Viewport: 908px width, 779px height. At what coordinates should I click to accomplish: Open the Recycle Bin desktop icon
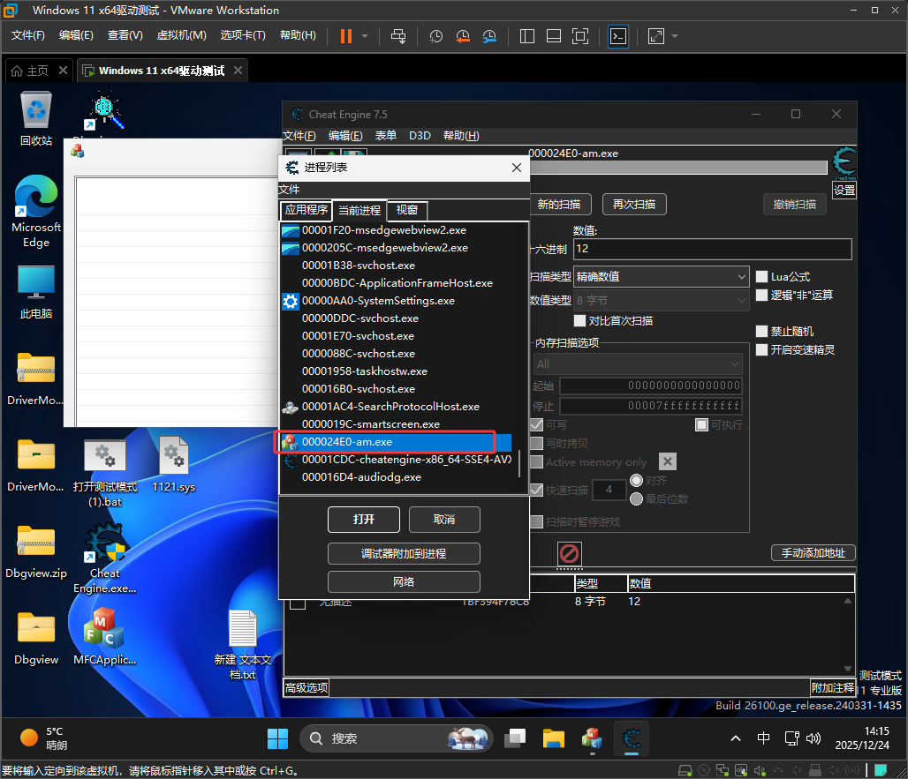coord(36,118)
